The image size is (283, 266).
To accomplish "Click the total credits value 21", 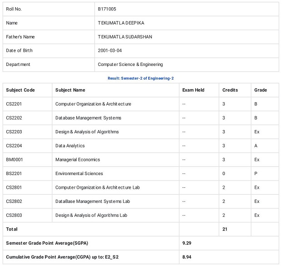I will 225,229.
